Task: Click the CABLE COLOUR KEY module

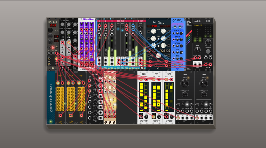Action: pyautogui.click(x=189, y=44)
